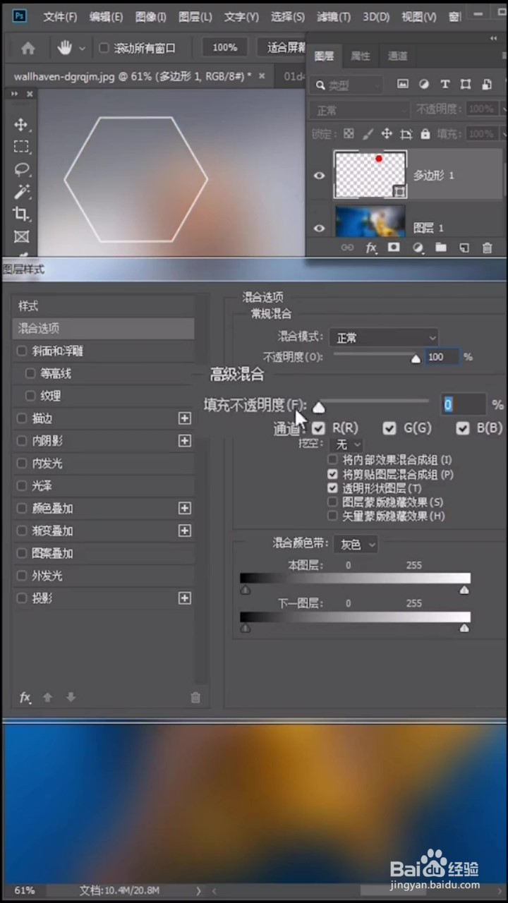Screen dimensions: 508x903
Task: Switch to 属性 panel tab
Action: tap(361, 56)
